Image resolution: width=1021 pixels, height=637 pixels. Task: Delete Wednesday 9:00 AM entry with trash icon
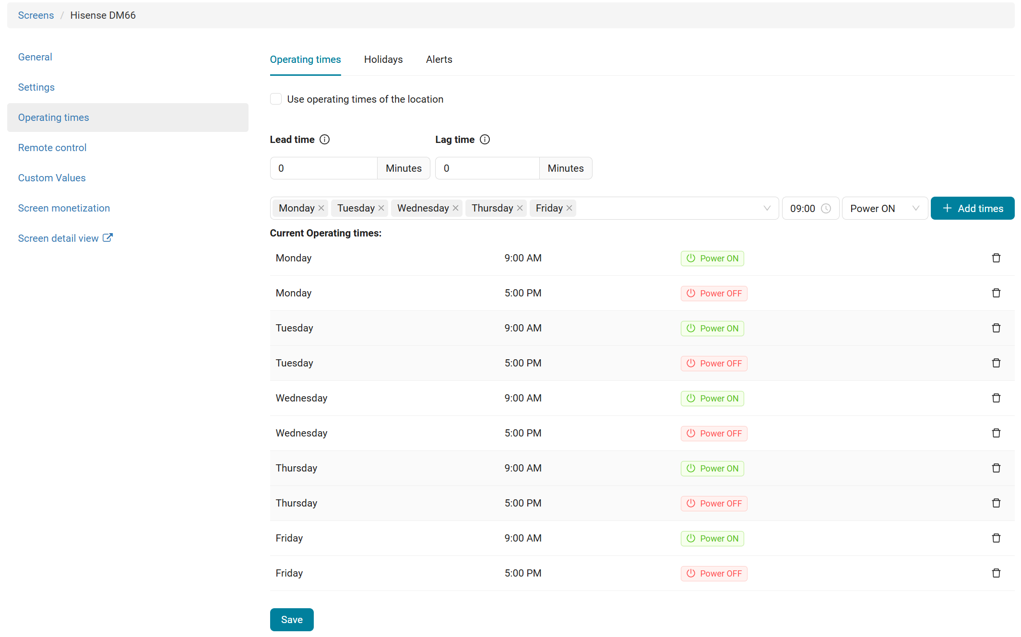pos(996,398)
